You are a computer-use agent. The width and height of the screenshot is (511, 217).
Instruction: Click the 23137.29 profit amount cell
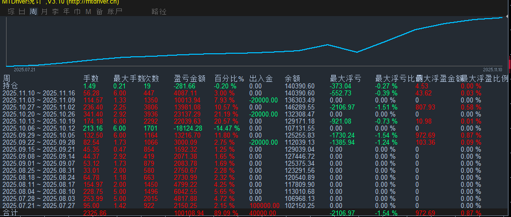(x=187, y=114)
